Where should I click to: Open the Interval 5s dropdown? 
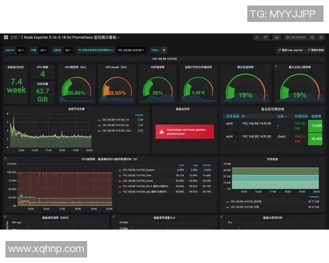click(x=20, y=50)
